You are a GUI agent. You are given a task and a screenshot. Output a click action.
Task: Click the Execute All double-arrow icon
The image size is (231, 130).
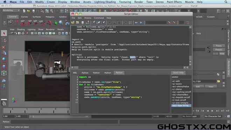click(x=136, y=23)
